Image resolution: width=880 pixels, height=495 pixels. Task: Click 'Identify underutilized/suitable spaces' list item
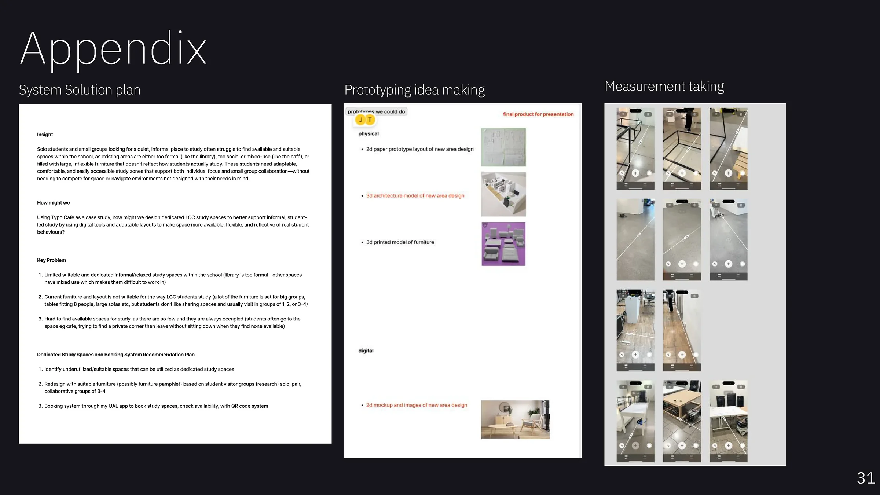(x=139, y=369)
